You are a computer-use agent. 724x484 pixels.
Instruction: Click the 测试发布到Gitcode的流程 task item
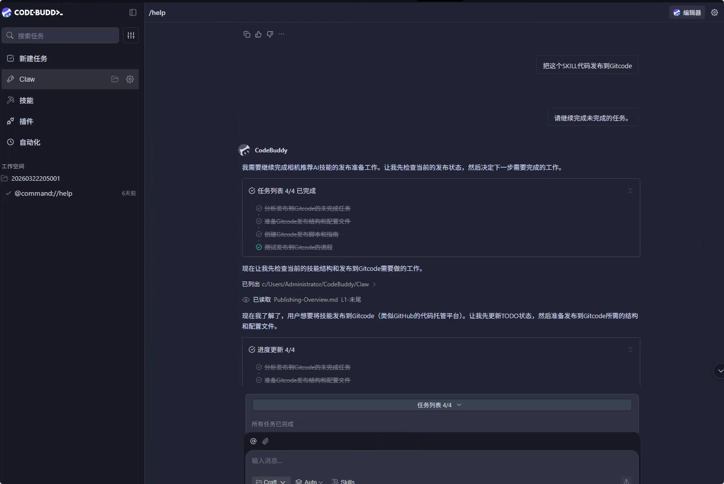tap(298, 247)
